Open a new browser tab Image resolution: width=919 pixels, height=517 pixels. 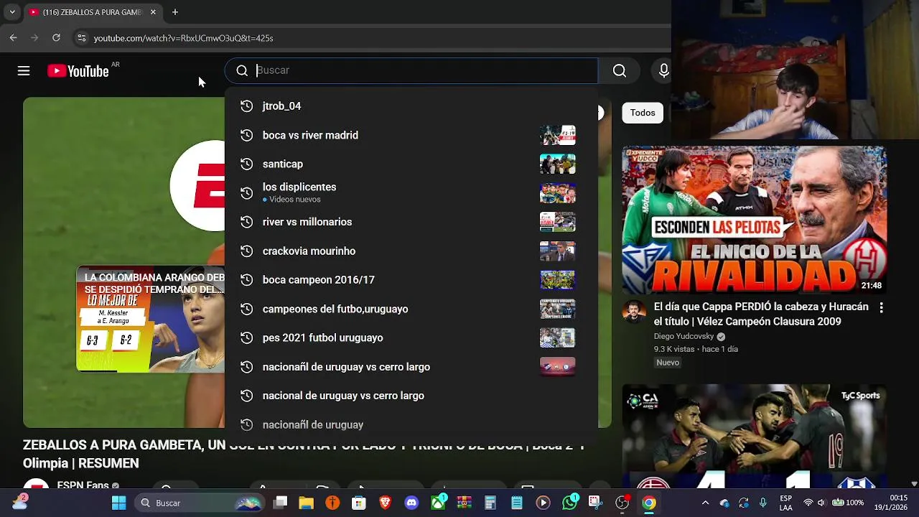174,12
